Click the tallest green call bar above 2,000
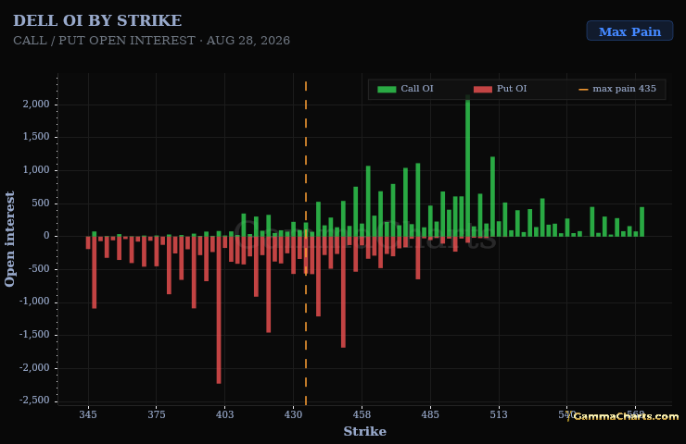This screenshot has height=444, width=686. (468, 166)
